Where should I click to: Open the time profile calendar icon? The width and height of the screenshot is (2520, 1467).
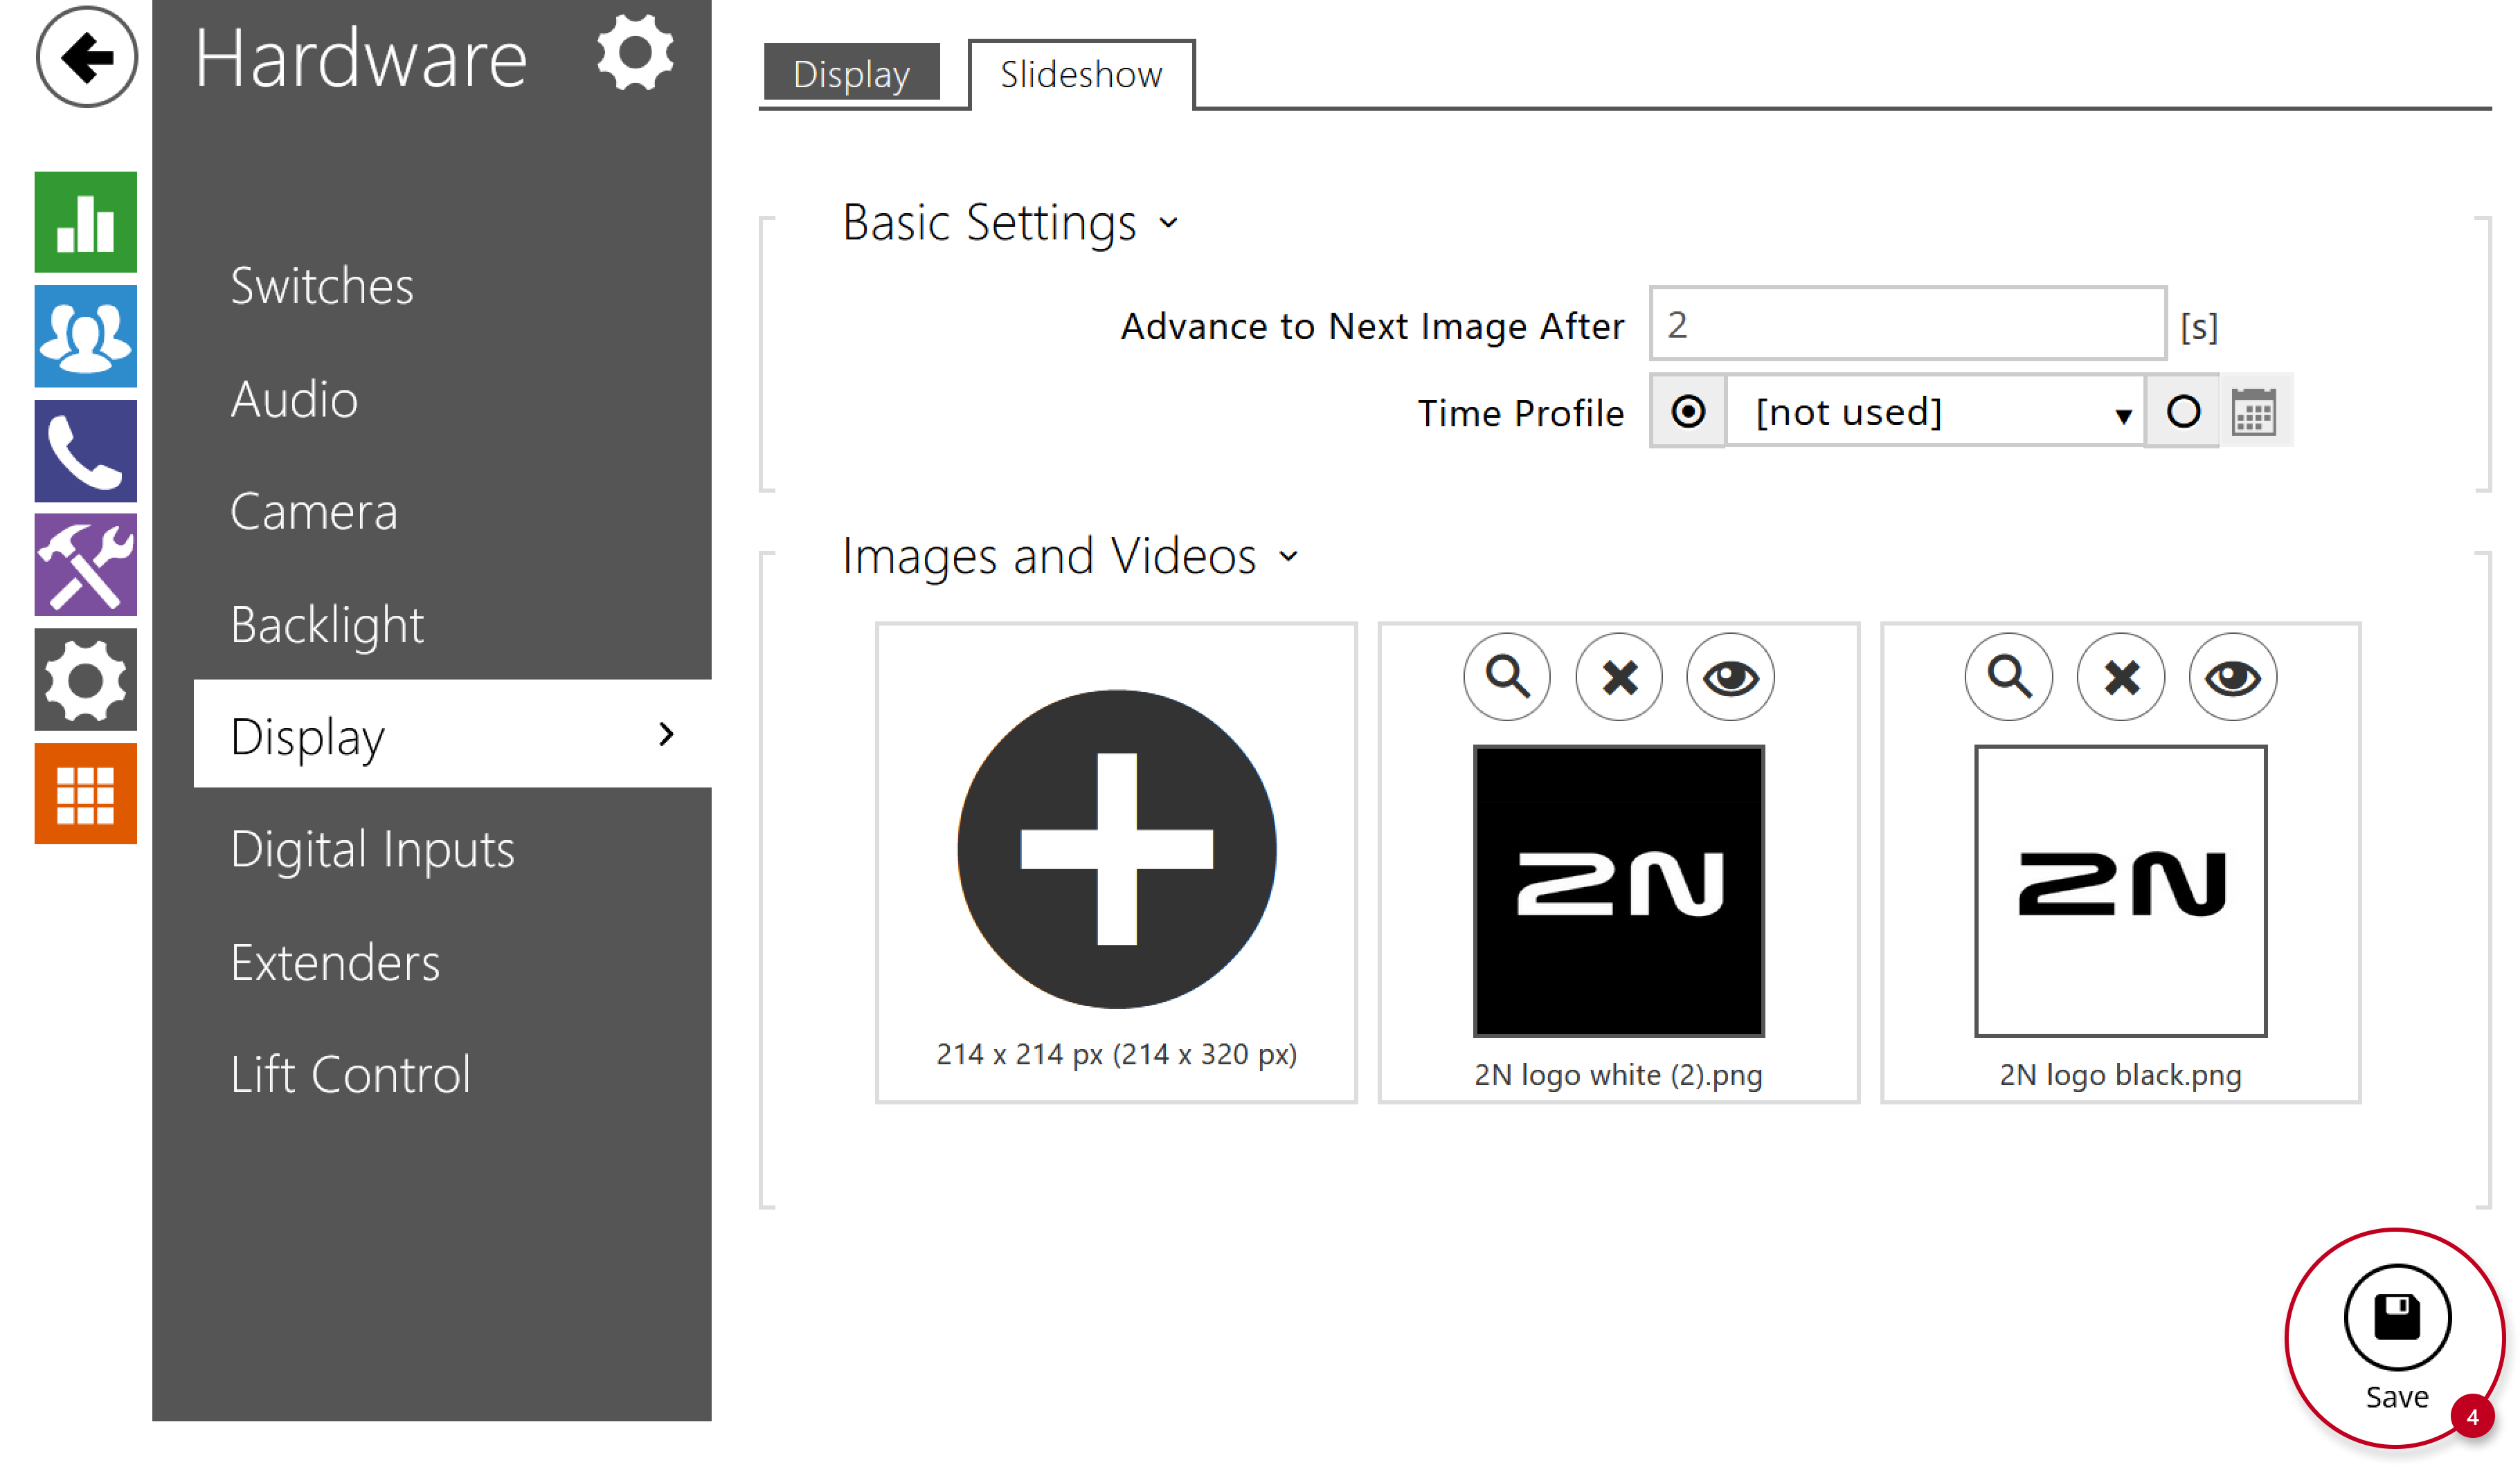2254,412
